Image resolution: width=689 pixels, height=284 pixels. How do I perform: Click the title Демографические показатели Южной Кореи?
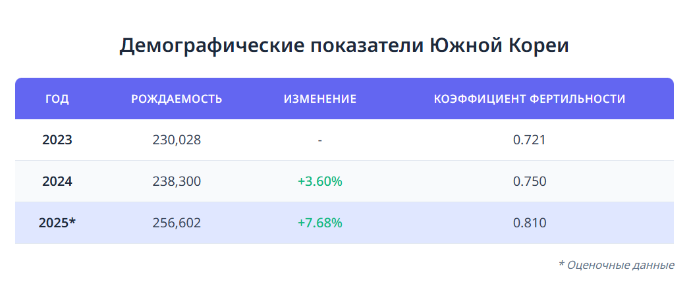344,46
